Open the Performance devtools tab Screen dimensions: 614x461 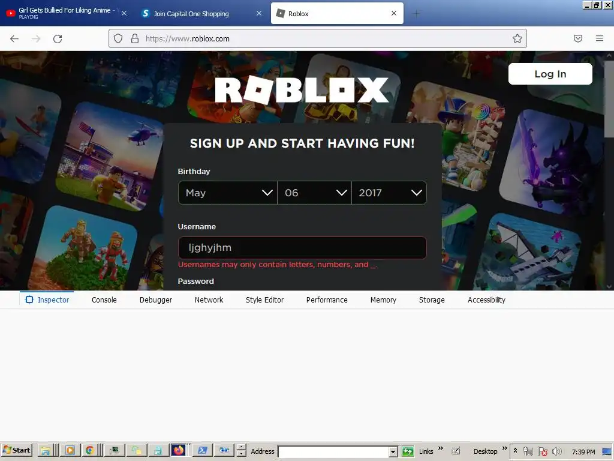tap(327, 300)
